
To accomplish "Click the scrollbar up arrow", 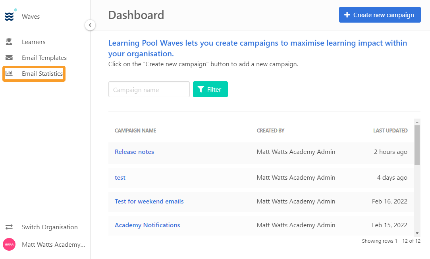I will pyautogui.click(x=417, y=122).
